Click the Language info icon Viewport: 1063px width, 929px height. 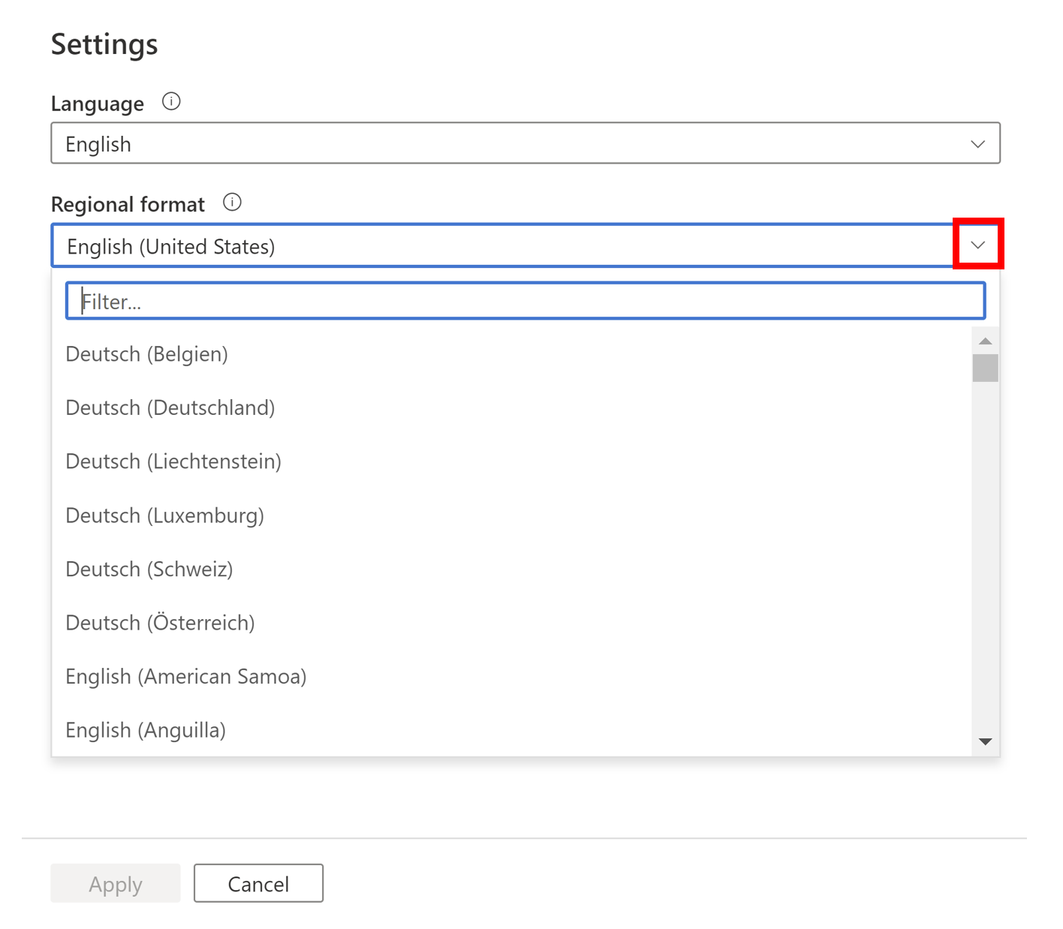click(171, 101)
